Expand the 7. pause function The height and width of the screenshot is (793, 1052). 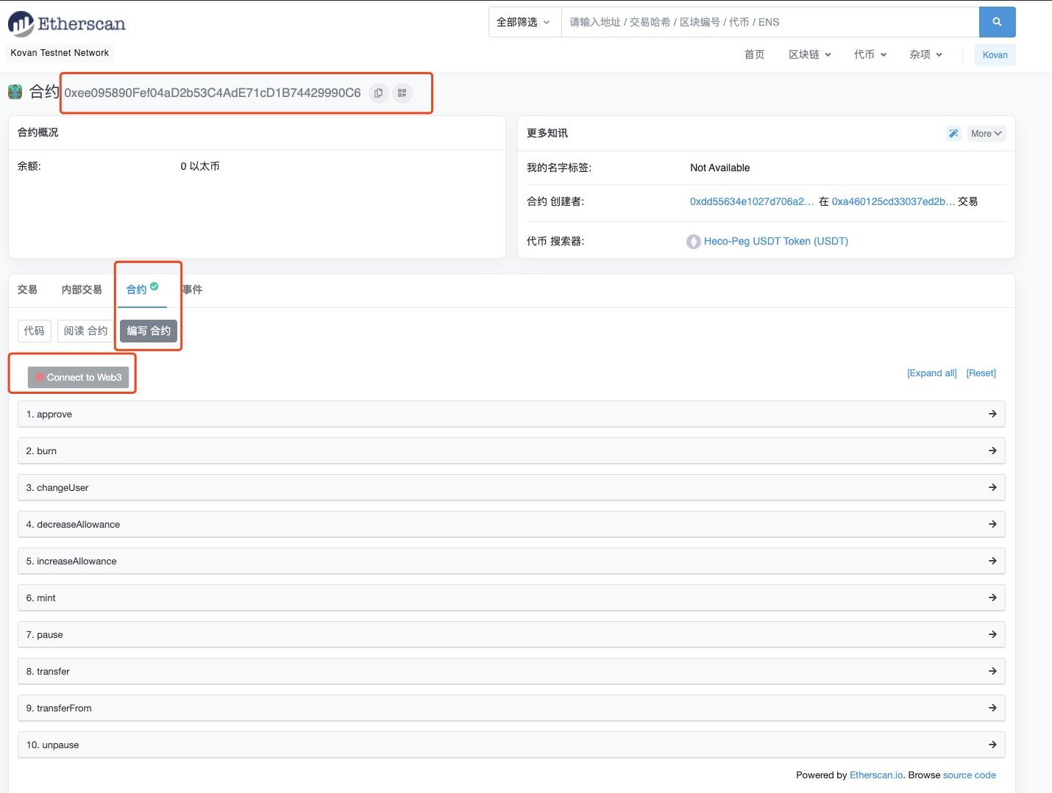[x=511, y=634]
